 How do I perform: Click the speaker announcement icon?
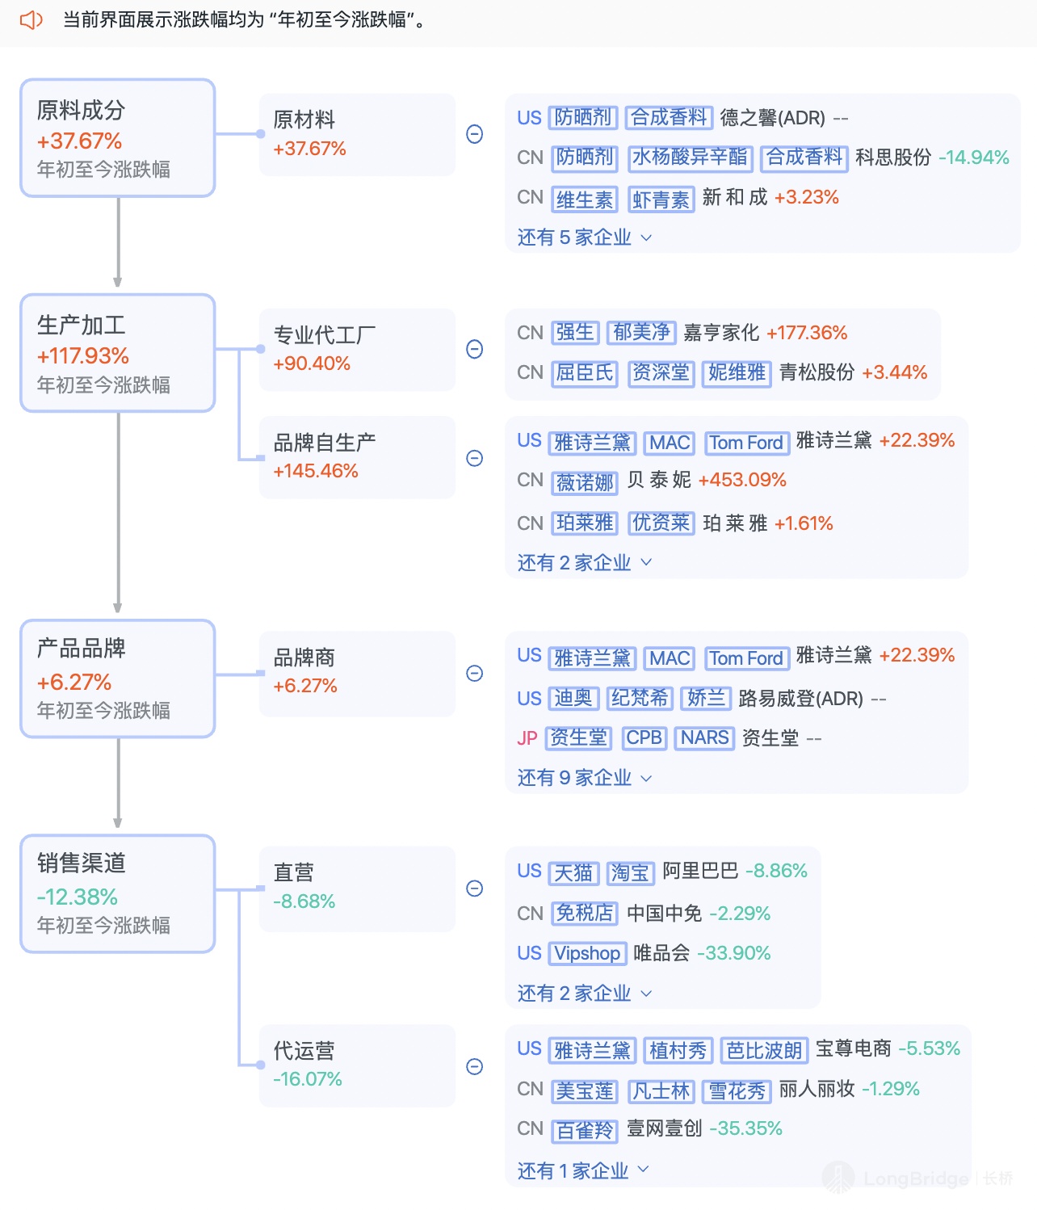[x=31, y=20]
